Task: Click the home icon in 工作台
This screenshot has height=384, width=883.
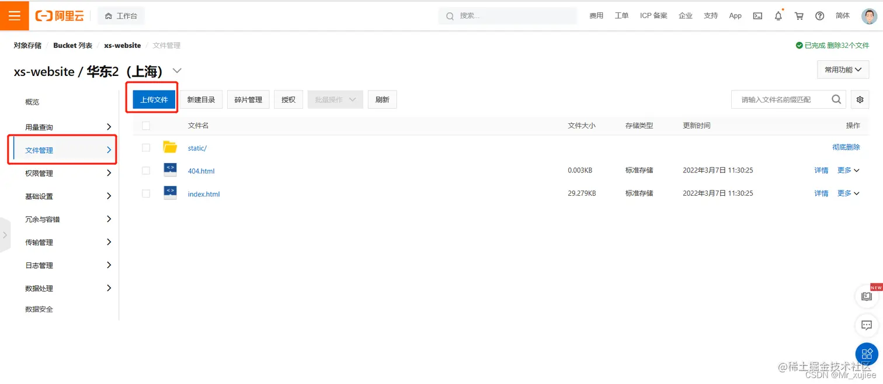Action: coord(108,16)
